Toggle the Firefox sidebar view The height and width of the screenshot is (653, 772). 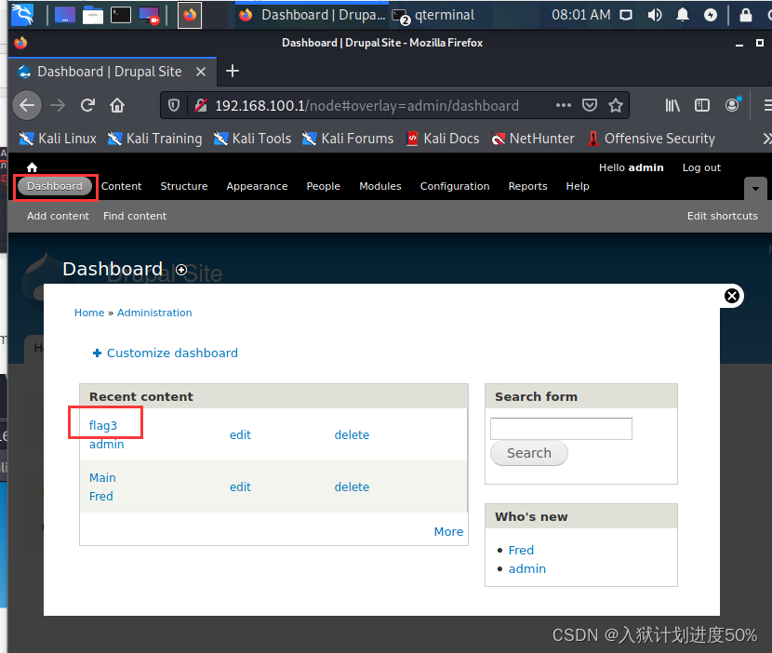pyautogui.click(x=702, y=105)
